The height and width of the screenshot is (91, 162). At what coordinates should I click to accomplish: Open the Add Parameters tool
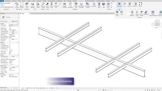click(x=70, y=5)
